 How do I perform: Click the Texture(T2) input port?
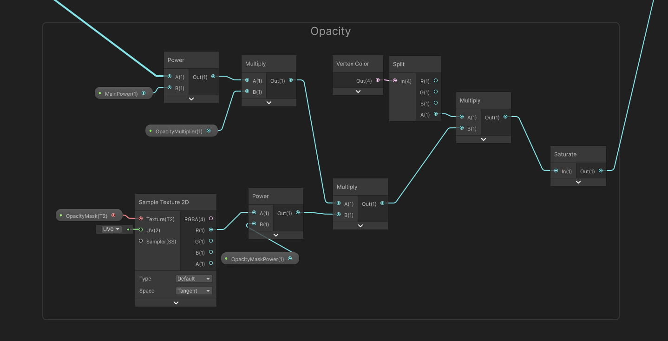click(141, 219)
